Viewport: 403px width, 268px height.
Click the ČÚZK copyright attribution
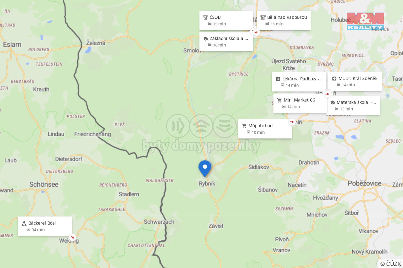coord(391,264)
